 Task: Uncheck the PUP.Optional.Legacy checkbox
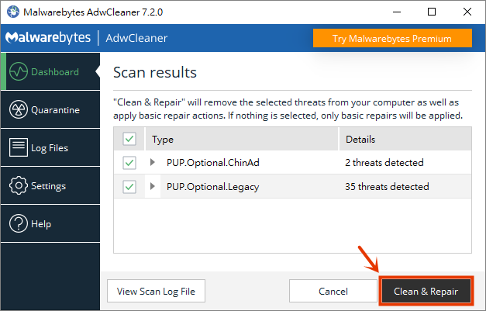pyautogui.click(x=129, y=187)
